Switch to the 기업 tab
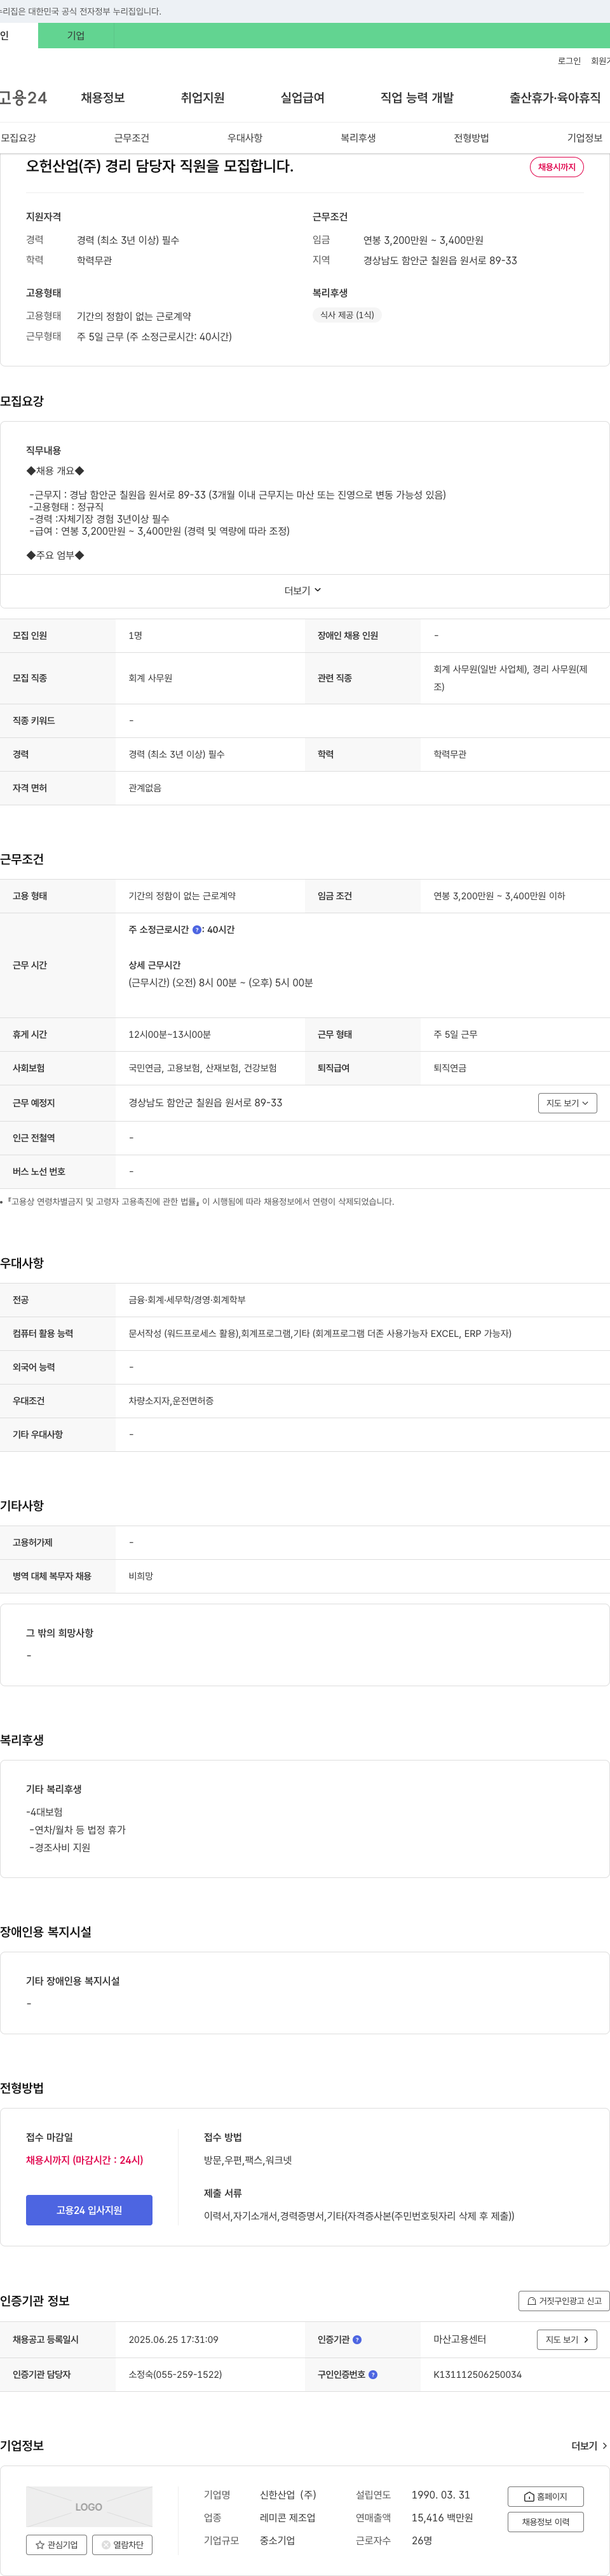Screen dimensions: 610x2576 pyautogui.click(x=76, y=36)
